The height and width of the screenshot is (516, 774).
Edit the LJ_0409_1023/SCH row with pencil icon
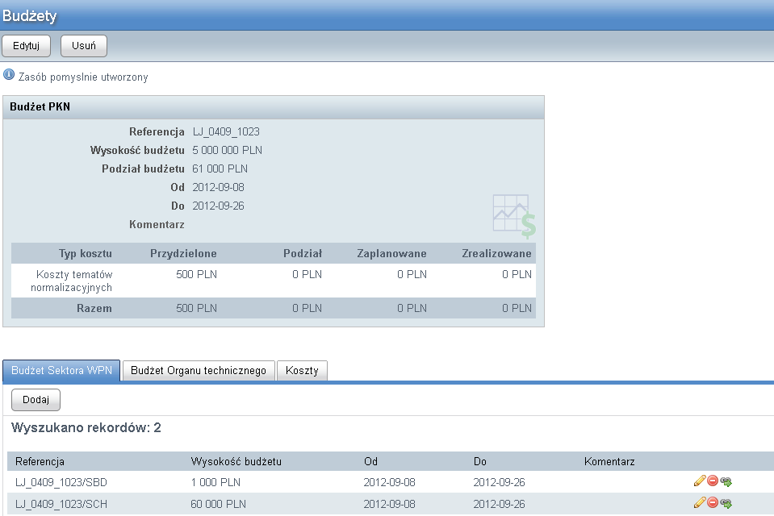(700, 502)
